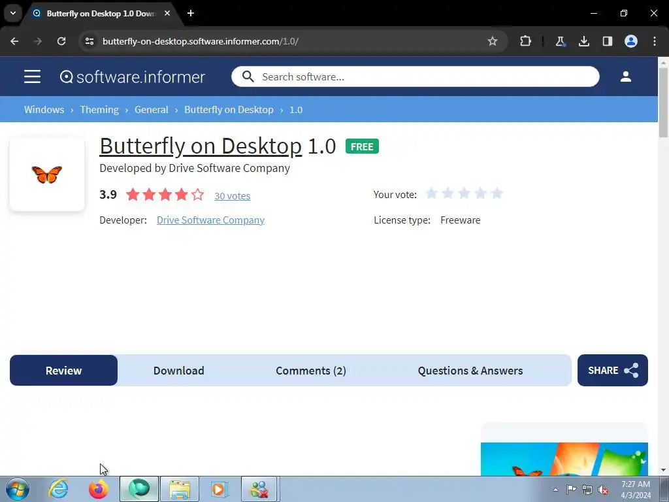Image resolution: width=669 pixels, height=502 pixels.
Task: Go to Windows breadcrumb
Action: point(44,110)
